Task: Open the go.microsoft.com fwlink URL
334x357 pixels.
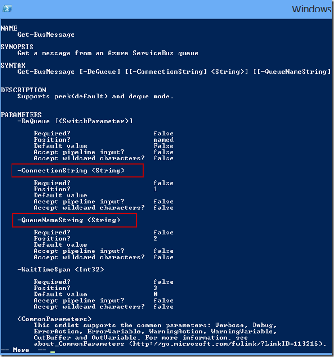Action: [x=228, y=344]
